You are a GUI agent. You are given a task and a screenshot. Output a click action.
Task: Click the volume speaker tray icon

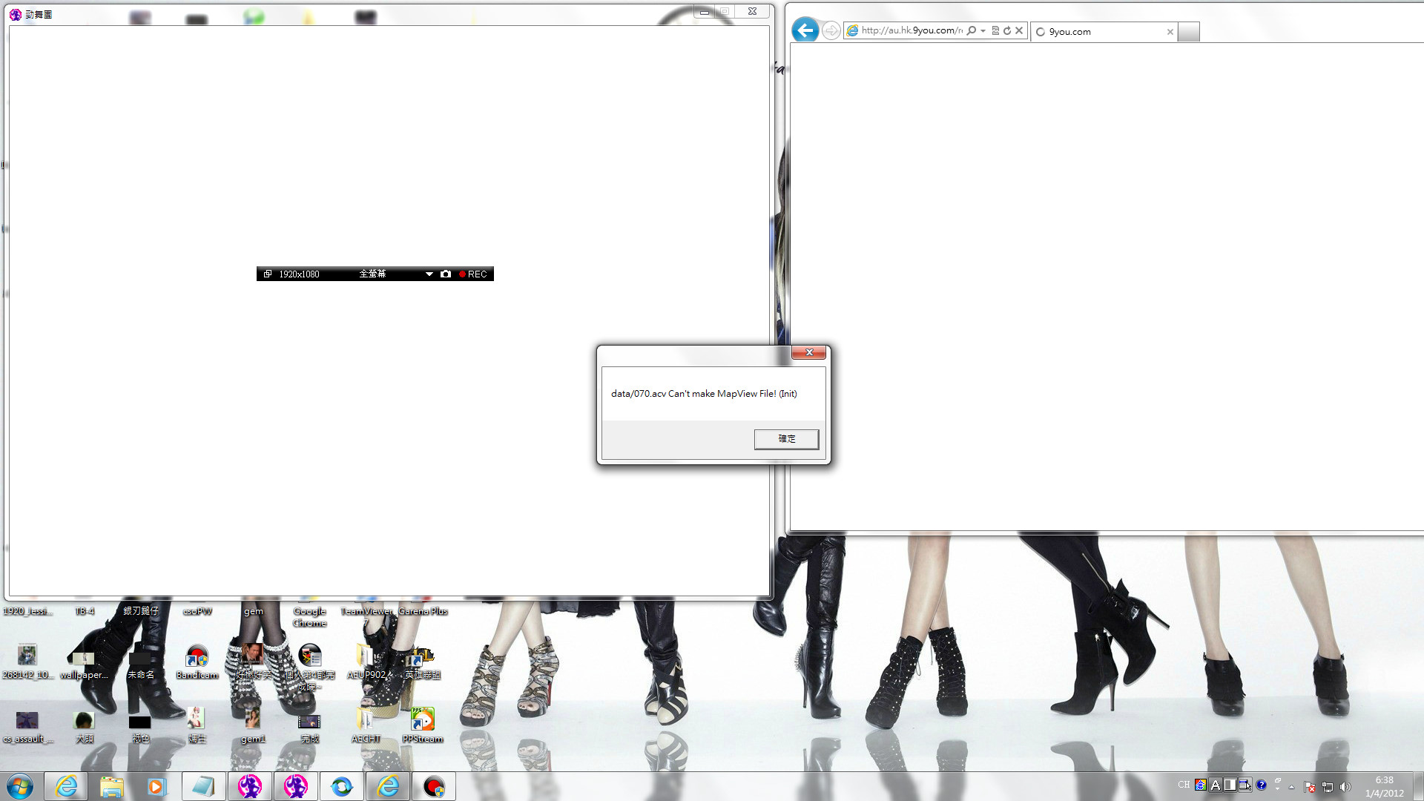click(x=1345, y=786)
